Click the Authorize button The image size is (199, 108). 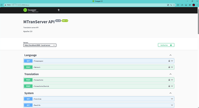click(x=166, y=45)
